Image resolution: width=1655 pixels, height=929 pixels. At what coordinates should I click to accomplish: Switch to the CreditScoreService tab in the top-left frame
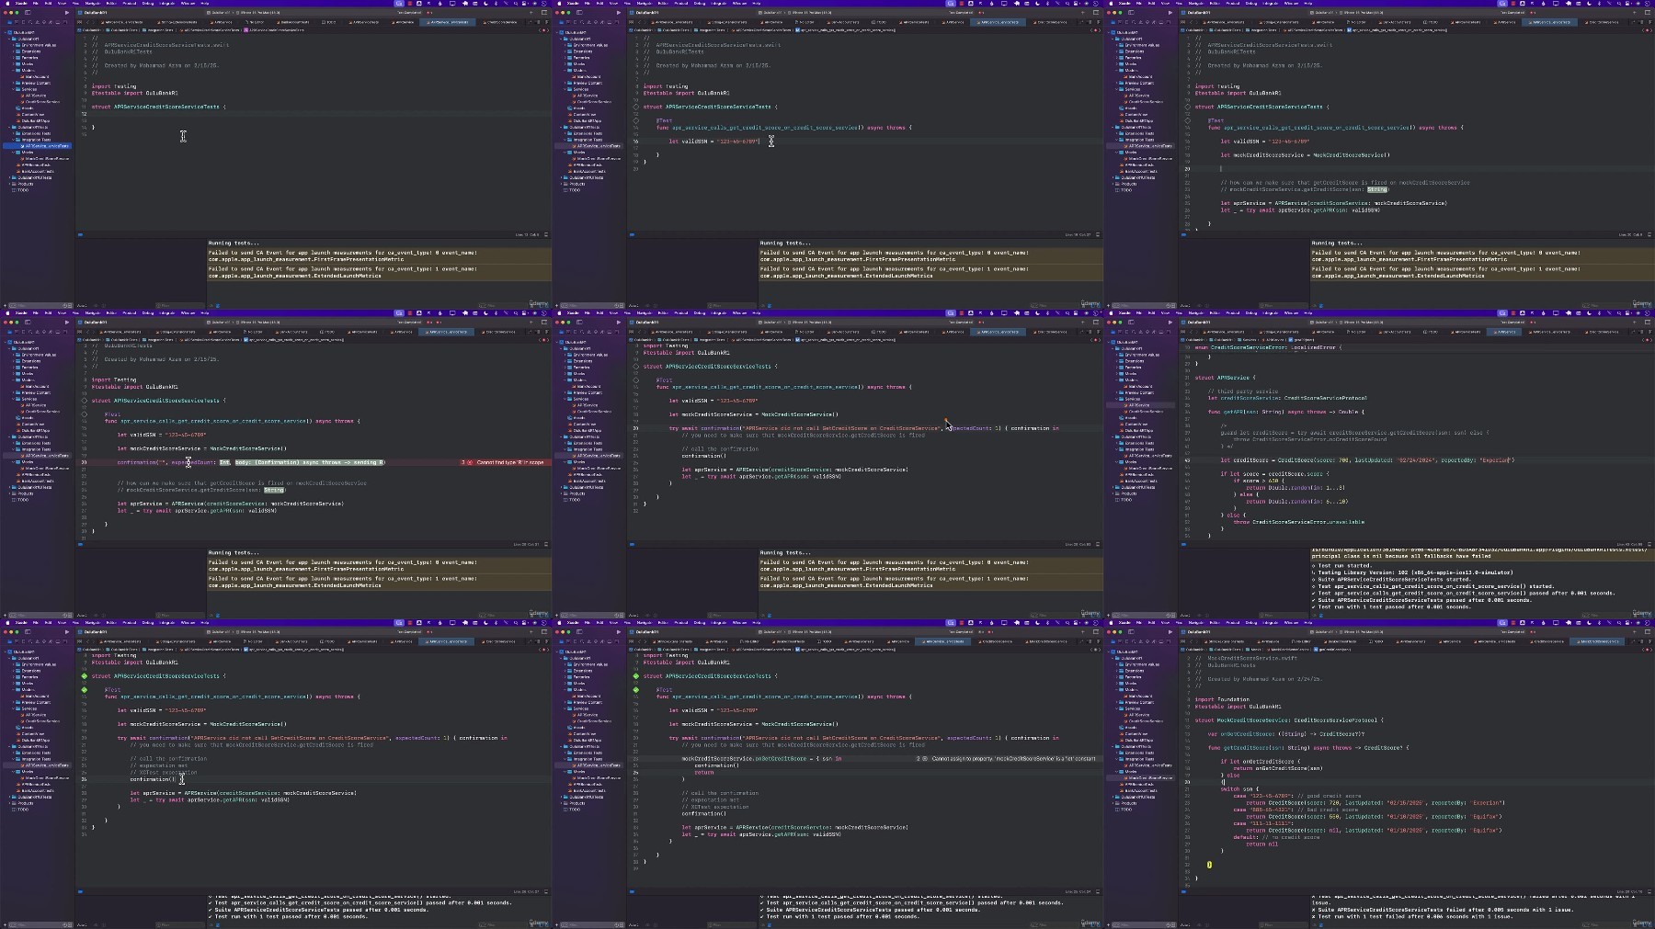pyautogui.click(x=501, y=22)
